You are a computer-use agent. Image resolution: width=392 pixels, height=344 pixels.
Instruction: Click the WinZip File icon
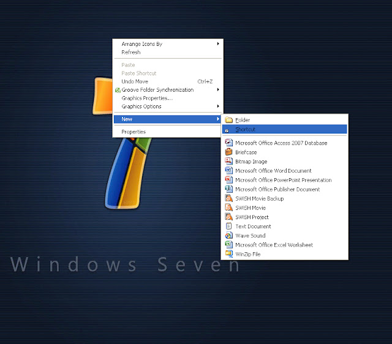228,254
